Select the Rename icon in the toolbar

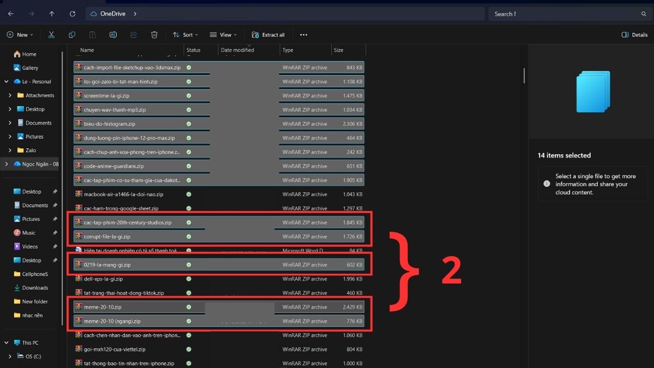[113, 34]
